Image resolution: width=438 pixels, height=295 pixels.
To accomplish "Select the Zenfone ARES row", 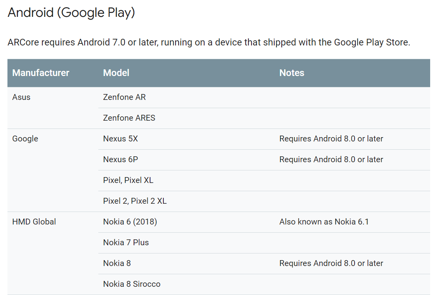I will (x=129, y=118).
